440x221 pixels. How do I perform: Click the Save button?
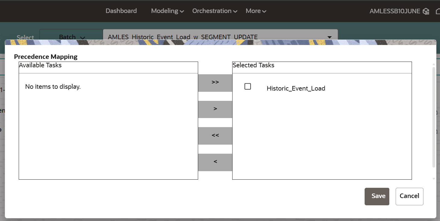pos(377,196)
